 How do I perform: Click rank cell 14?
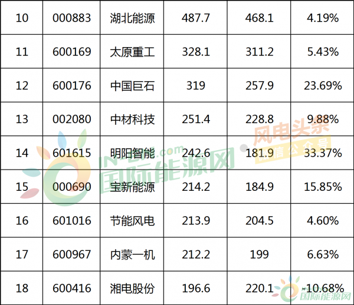point(22,153)
